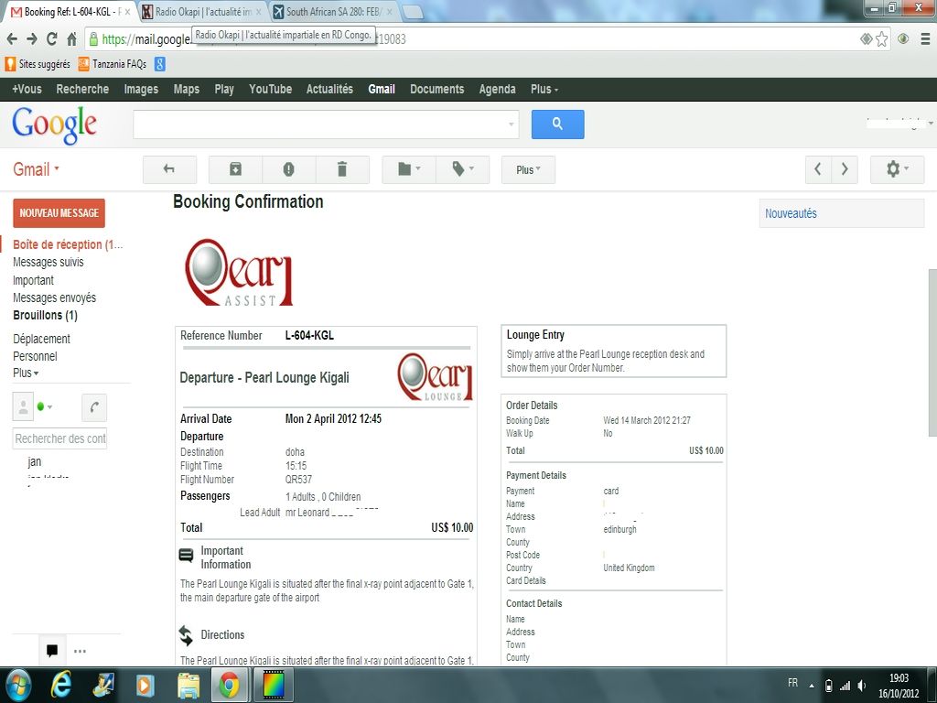The width and height of the screenshot is (937, 703).
Task: Click the NOUVEAU MESSAGE compose button
Action: pos(59,213)
